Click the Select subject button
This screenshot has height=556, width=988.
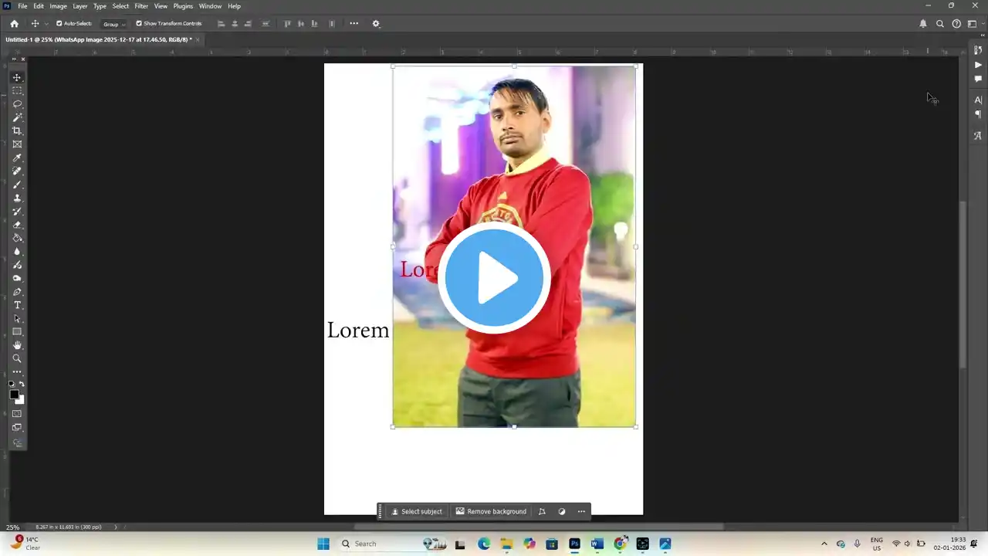(x=417, y=511)
